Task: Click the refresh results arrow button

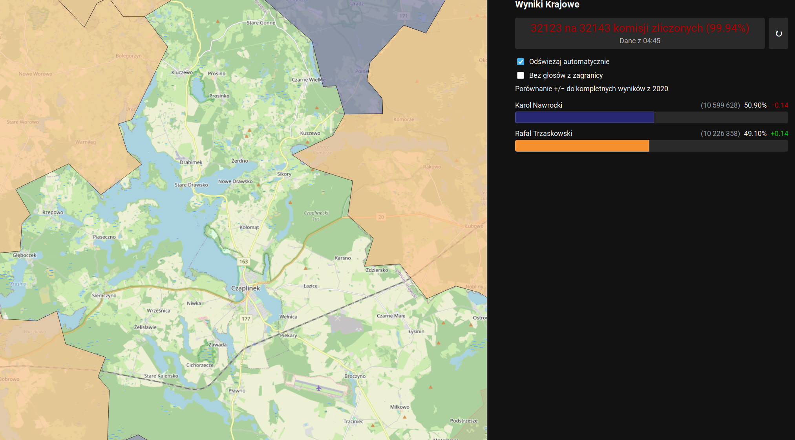Action: coord(778,33)
